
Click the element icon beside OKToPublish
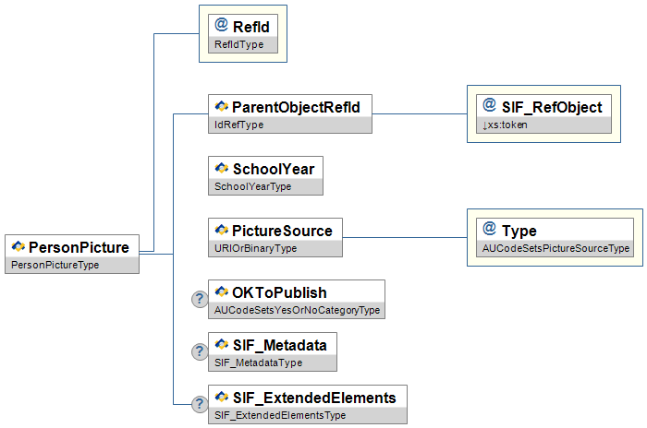tap(221, 292)
